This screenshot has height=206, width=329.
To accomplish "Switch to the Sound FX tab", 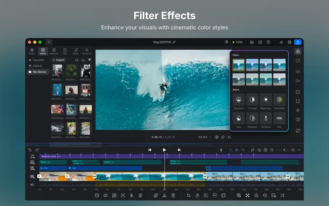I will [x=87, y=51].
